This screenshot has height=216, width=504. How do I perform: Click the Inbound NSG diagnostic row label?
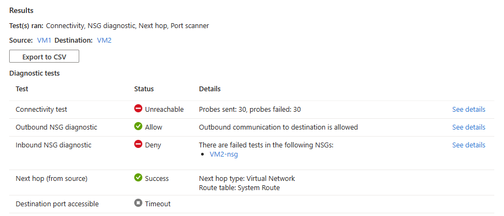(x=53, y=145)
